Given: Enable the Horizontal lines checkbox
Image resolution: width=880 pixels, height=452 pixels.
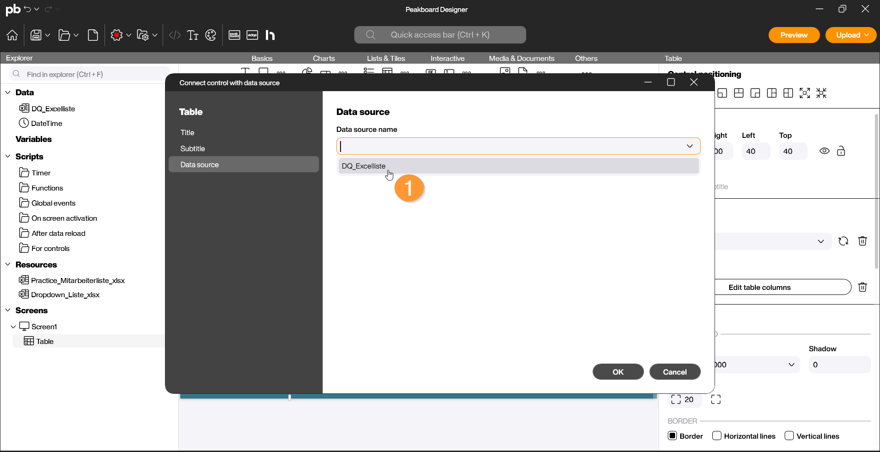Looking at the screenshot, I should click(x=717, y=436).
